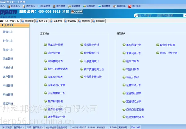Click green icon beside 营业额汇总表
The width and height of the screenshot is (186, 129).
point(124,101)
